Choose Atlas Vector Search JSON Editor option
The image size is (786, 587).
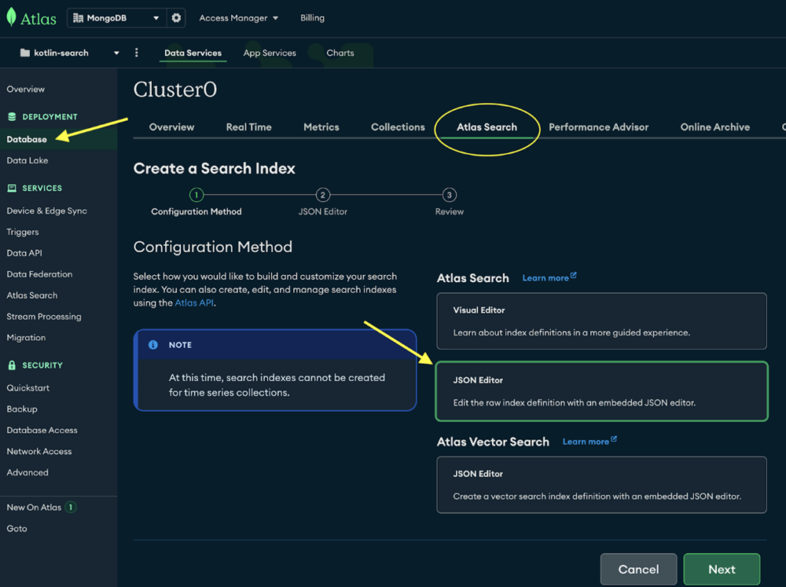point(602,485)
